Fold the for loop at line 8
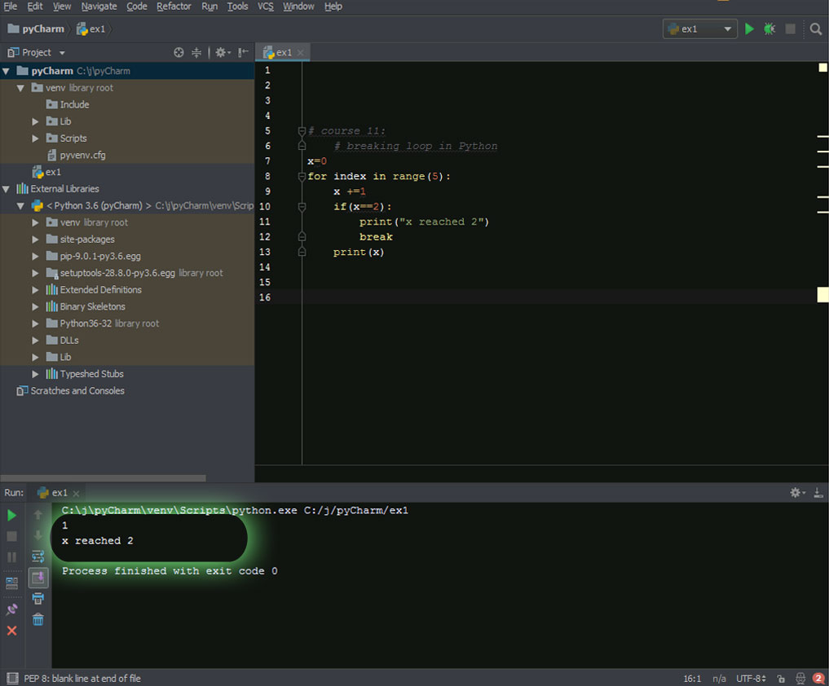Image resolution: width=829 pixels, height=686 pixels. (x=302, y=176)
